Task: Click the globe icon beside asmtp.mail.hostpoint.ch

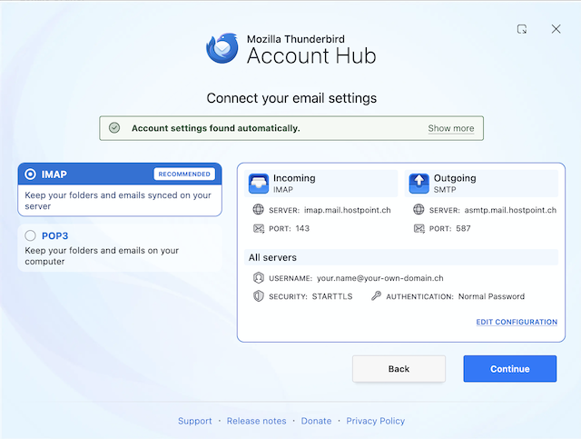Action: 419,210
